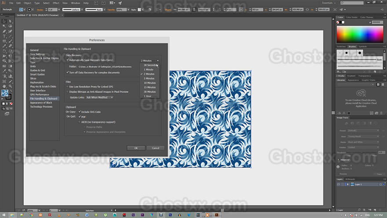Open the Brush Libraries menu icon
Screen dimensions: 387x218
pos(339,72)
